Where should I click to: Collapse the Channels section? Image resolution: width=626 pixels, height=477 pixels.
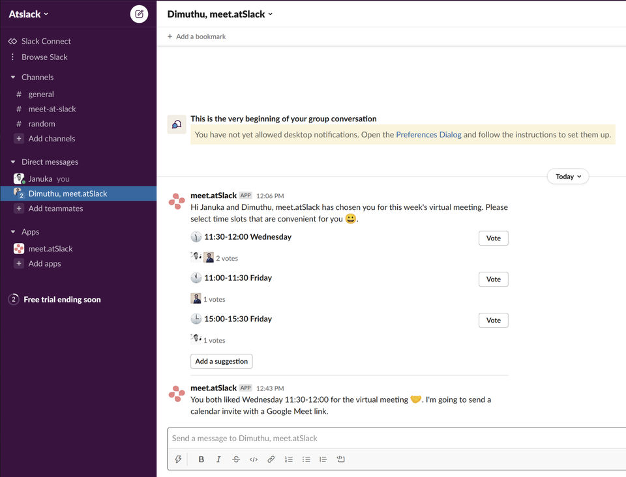pos(13,78)
